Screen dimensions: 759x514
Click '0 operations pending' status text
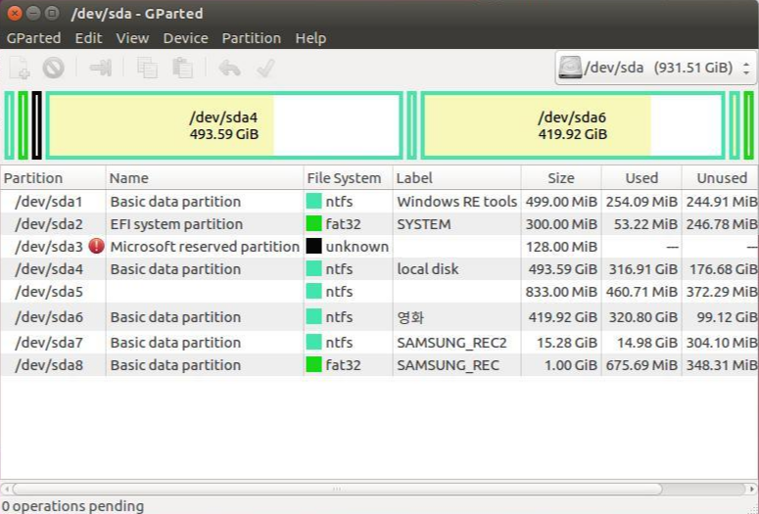[73, 506]
